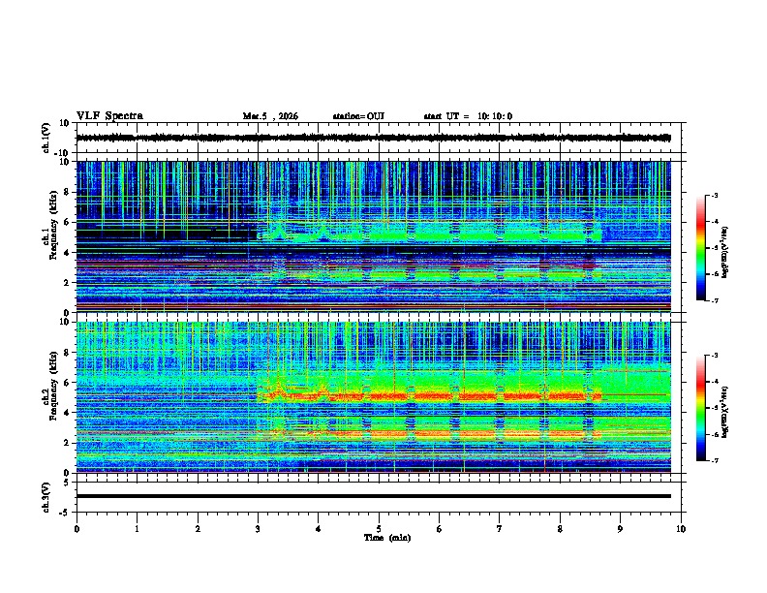Image resolution: width=767 pixels, height=593 pixels.
Task: Click the "Time (min)" axis label
Action: coord(387,538)
